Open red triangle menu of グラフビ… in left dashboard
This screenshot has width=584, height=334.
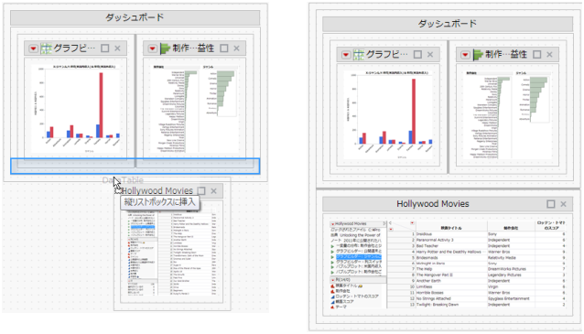tap(34, 48)
